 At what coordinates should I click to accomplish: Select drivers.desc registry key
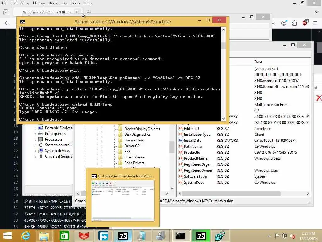pyautogui.click(x=134, y=140)
